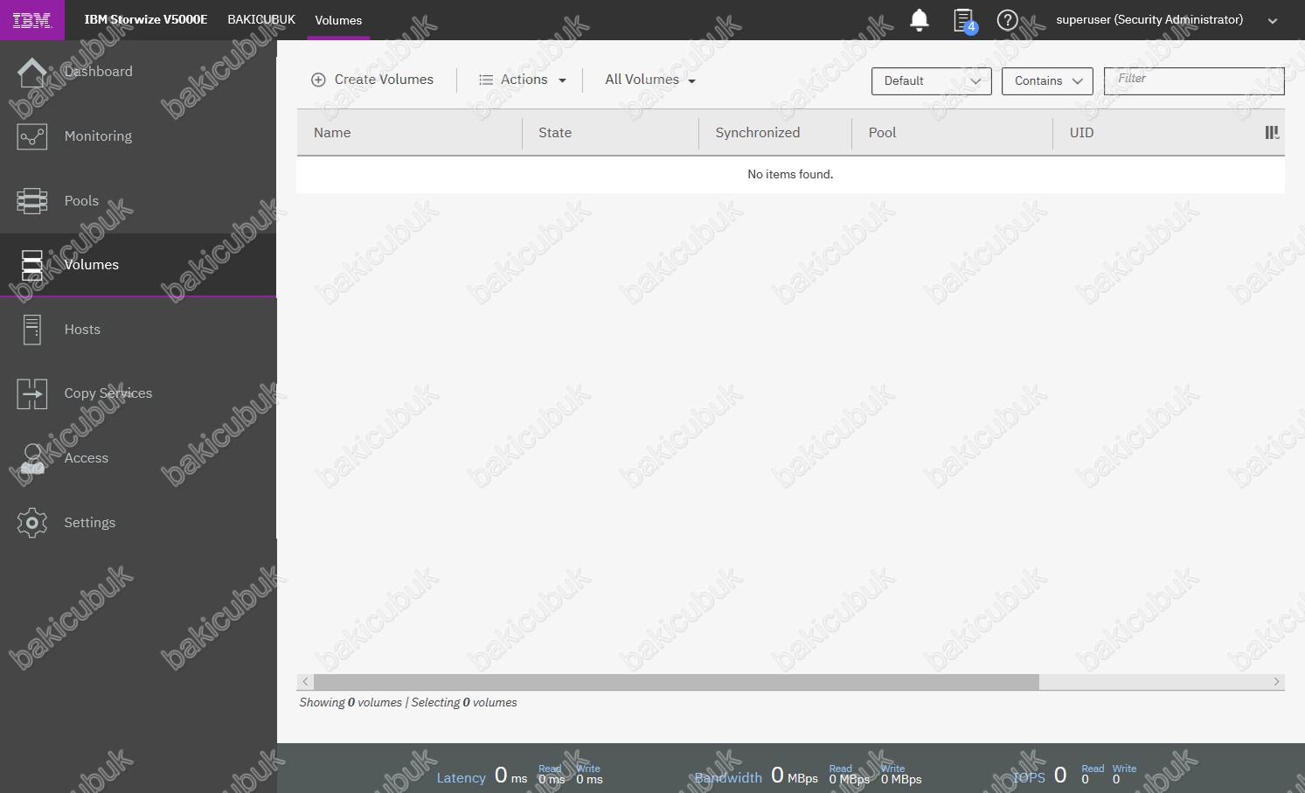The width and height of the screenshot is (1305, 793).
Task: Click the Bandwidth label
Action: point(728,778)
